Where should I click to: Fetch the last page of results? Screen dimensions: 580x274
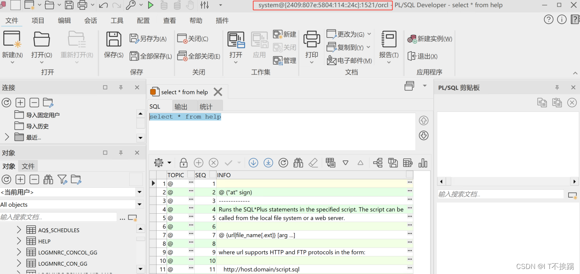pos(268,163)
